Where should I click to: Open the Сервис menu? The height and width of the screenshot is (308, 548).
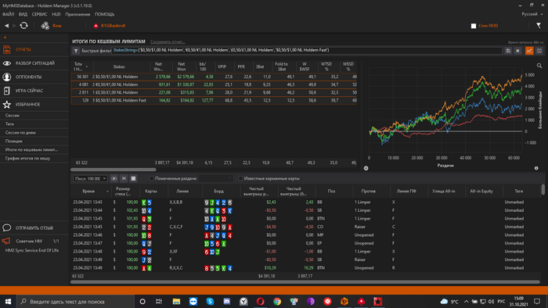[x=39, y=14]
